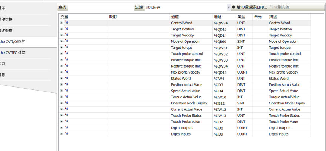Switch to the EtherCAT I/O映射 tab
The image size is (326, 151).
coord(13,42)
